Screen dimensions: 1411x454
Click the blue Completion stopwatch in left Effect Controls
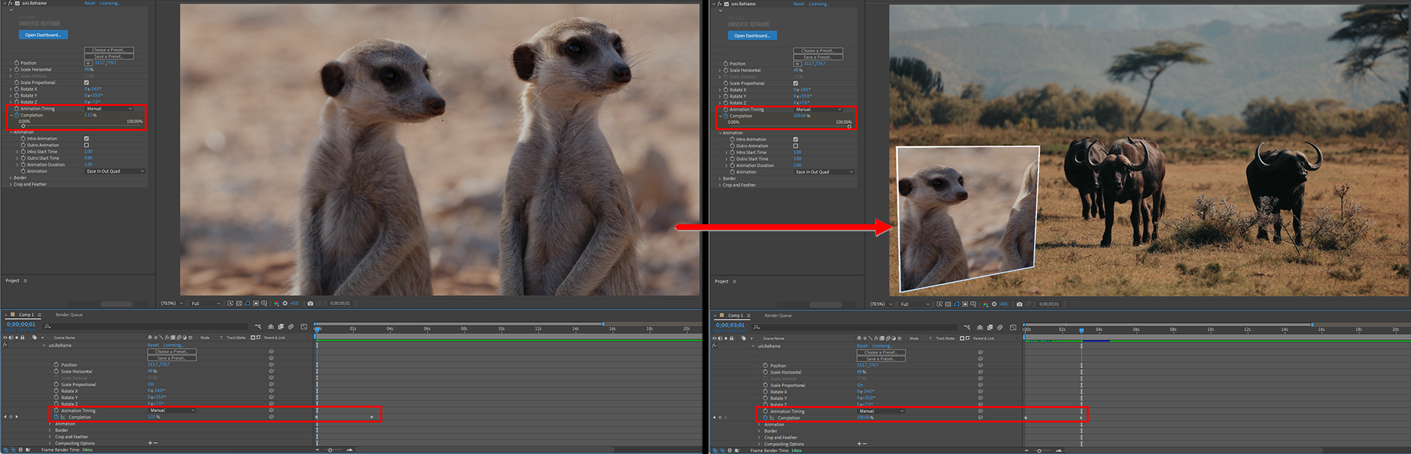point(16,115)
